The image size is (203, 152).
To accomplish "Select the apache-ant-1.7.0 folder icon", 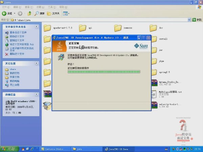I will pyautogui.click(x=47, y=28).
